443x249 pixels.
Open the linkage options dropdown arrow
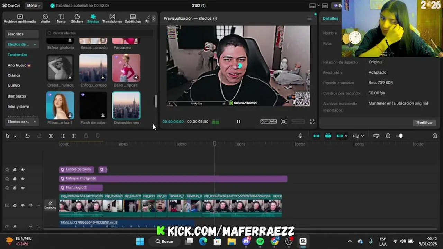pos(346,136)
